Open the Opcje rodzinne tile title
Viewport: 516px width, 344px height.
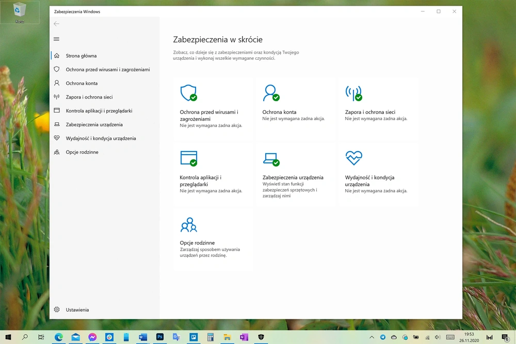pyautogui.click(x=197, y=243)
